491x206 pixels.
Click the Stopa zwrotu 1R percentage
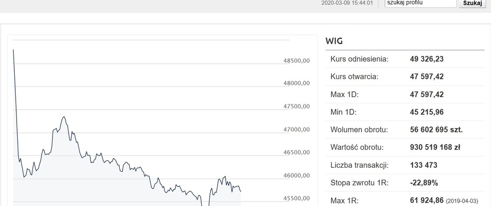[x=424, y=182]
